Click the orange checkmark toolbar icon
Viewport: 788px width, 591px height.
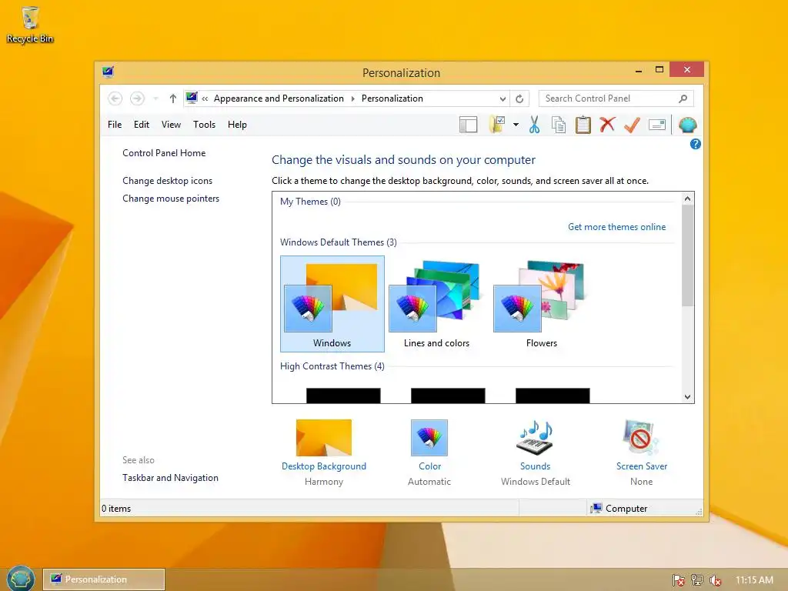coord(632,125)
